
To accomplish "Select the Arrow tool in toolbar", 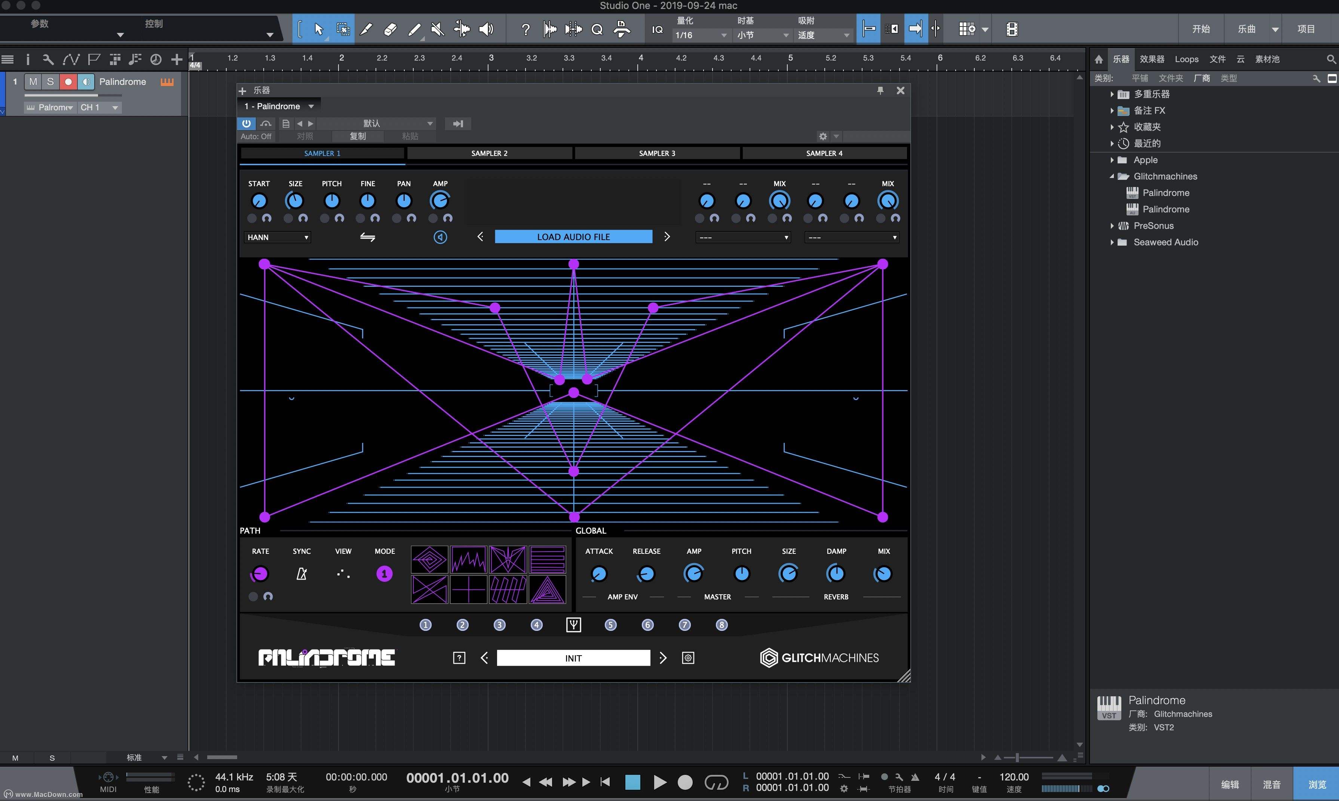I will (x=318, y=29).
